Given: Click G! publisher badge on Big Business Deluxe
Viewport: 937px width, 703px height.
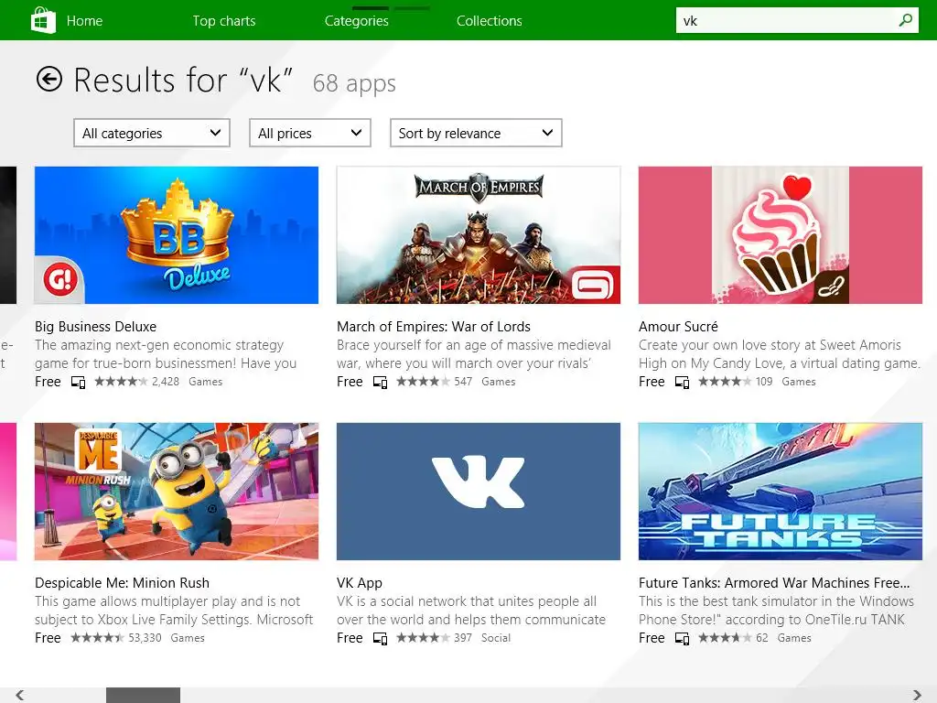Looking at the screenshot, I should pyautogui.click(x=60, y=279).
